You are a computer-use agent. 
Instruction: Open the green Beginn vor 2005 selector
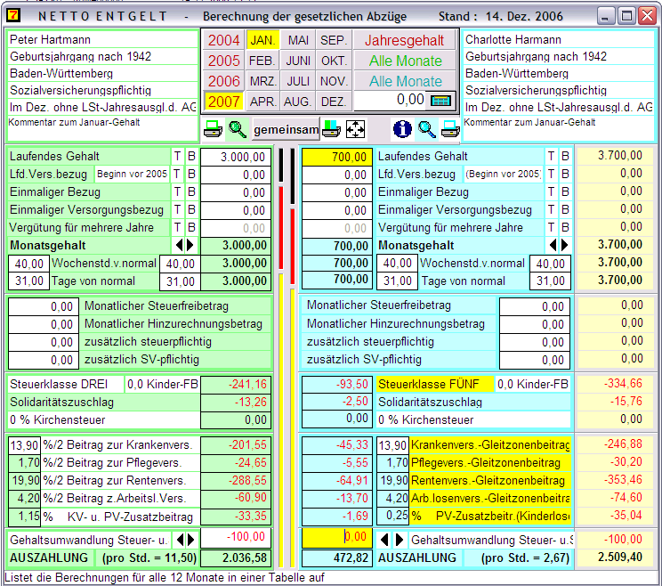coord(132,175)
